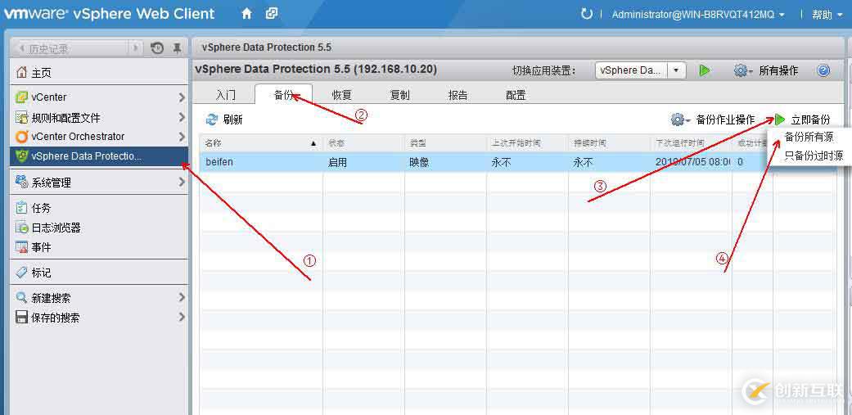Image resolution: width=852 pixels, height=415 pixels.
Task: Open 日志浏览器 in the navigator
Action: point(56,228)
